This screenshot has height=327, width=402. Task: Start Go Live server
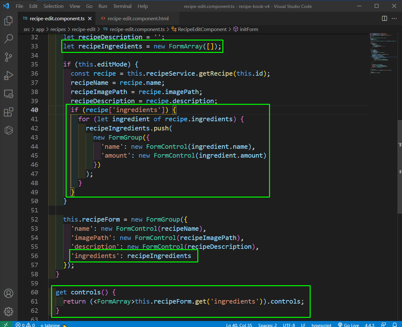coord(348,325)
